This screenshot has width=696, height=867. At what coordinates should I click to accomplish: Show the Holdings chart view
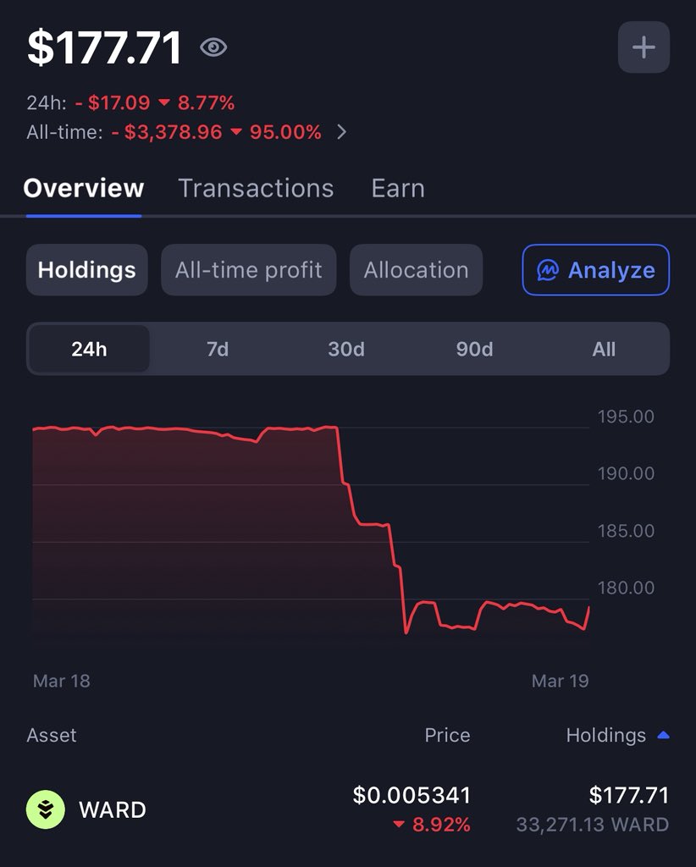click(87, 270)
